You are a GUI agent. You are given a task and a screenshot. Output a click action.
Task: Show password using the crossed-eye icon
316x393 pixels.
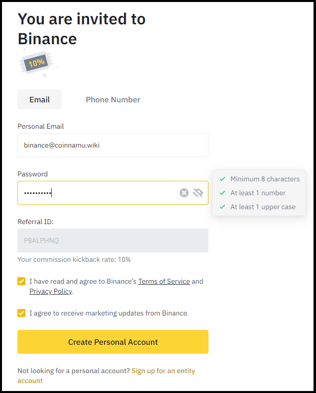(x=198, y=193)
